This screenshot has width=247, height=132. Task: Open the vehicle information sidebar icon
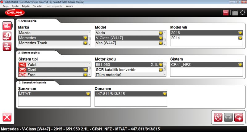7,36
